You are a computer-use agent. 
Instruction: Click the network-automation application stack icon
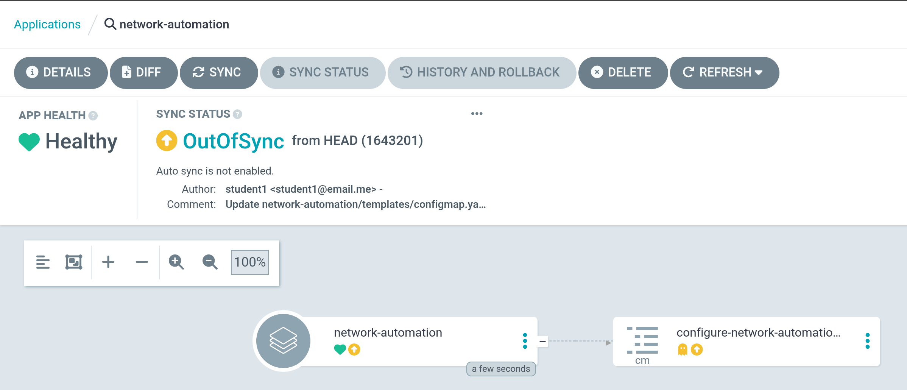pos(283,341)
